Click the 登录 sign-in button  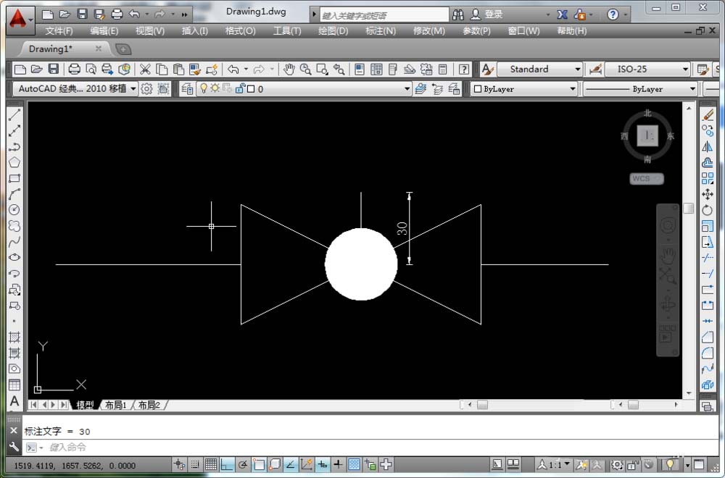[x=486, y=14]
